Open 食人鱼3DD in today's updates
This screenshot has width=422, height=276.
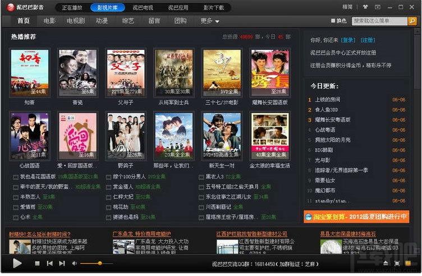pos(326,110)
